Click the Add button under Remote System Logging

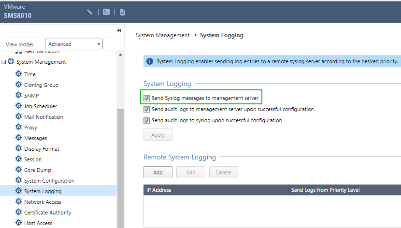click(x=158, y=172)
